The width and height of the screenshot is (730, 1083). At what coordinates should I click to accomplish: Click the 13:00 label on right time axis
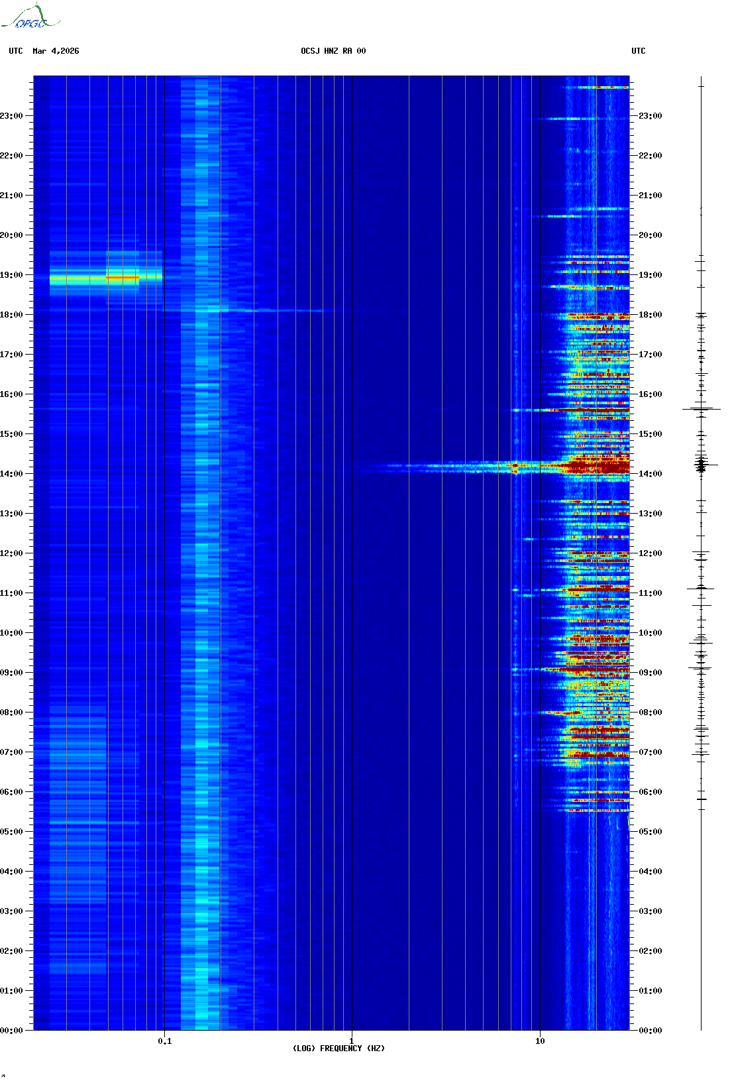pos(651,514)
